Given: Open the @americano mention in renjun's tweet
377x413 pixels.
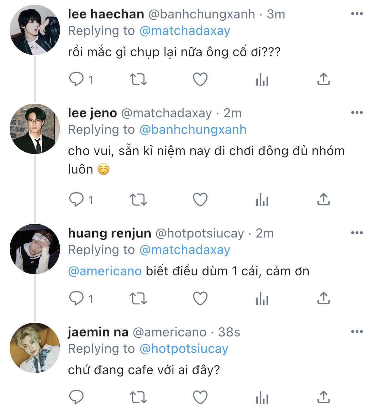Looking at the screenshot, I should 105,271.
